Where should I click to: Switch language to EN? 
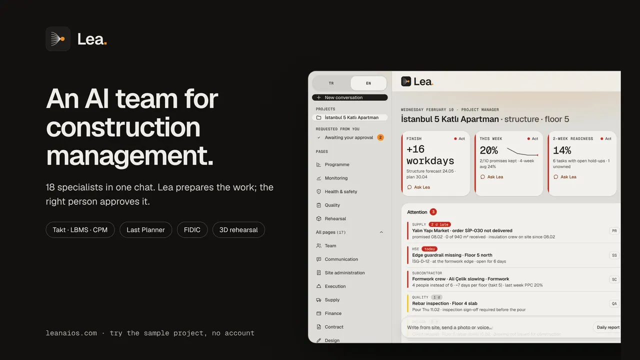[x=368, y=83]
